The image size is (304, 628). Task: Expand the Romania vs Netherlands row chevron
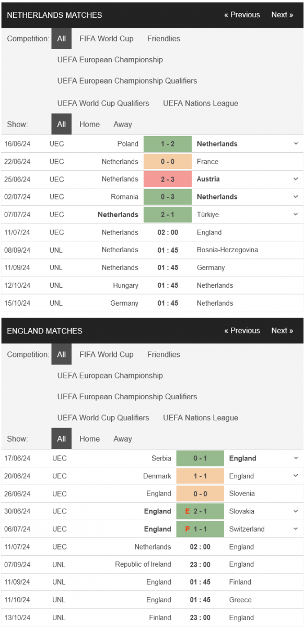296,197
